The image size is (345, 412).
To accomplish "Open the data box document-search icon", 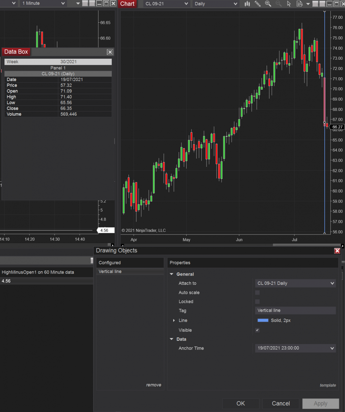I will pos(299,4).
